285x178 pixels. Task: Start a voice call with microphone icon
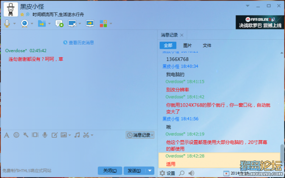point(7,23)
